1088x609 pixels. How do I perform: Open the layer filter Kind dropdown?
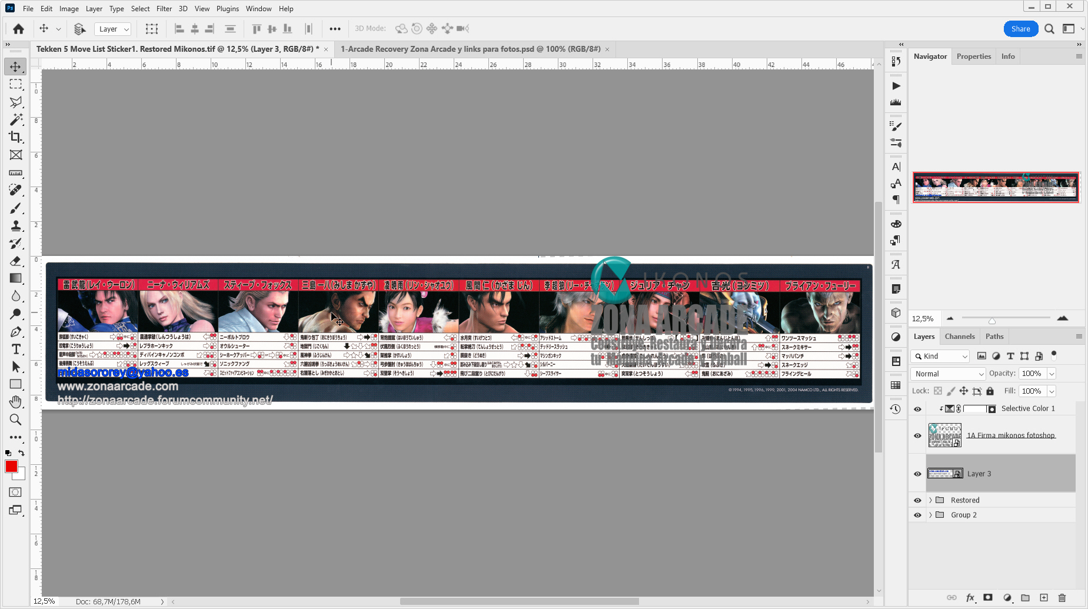click(940, 356)
